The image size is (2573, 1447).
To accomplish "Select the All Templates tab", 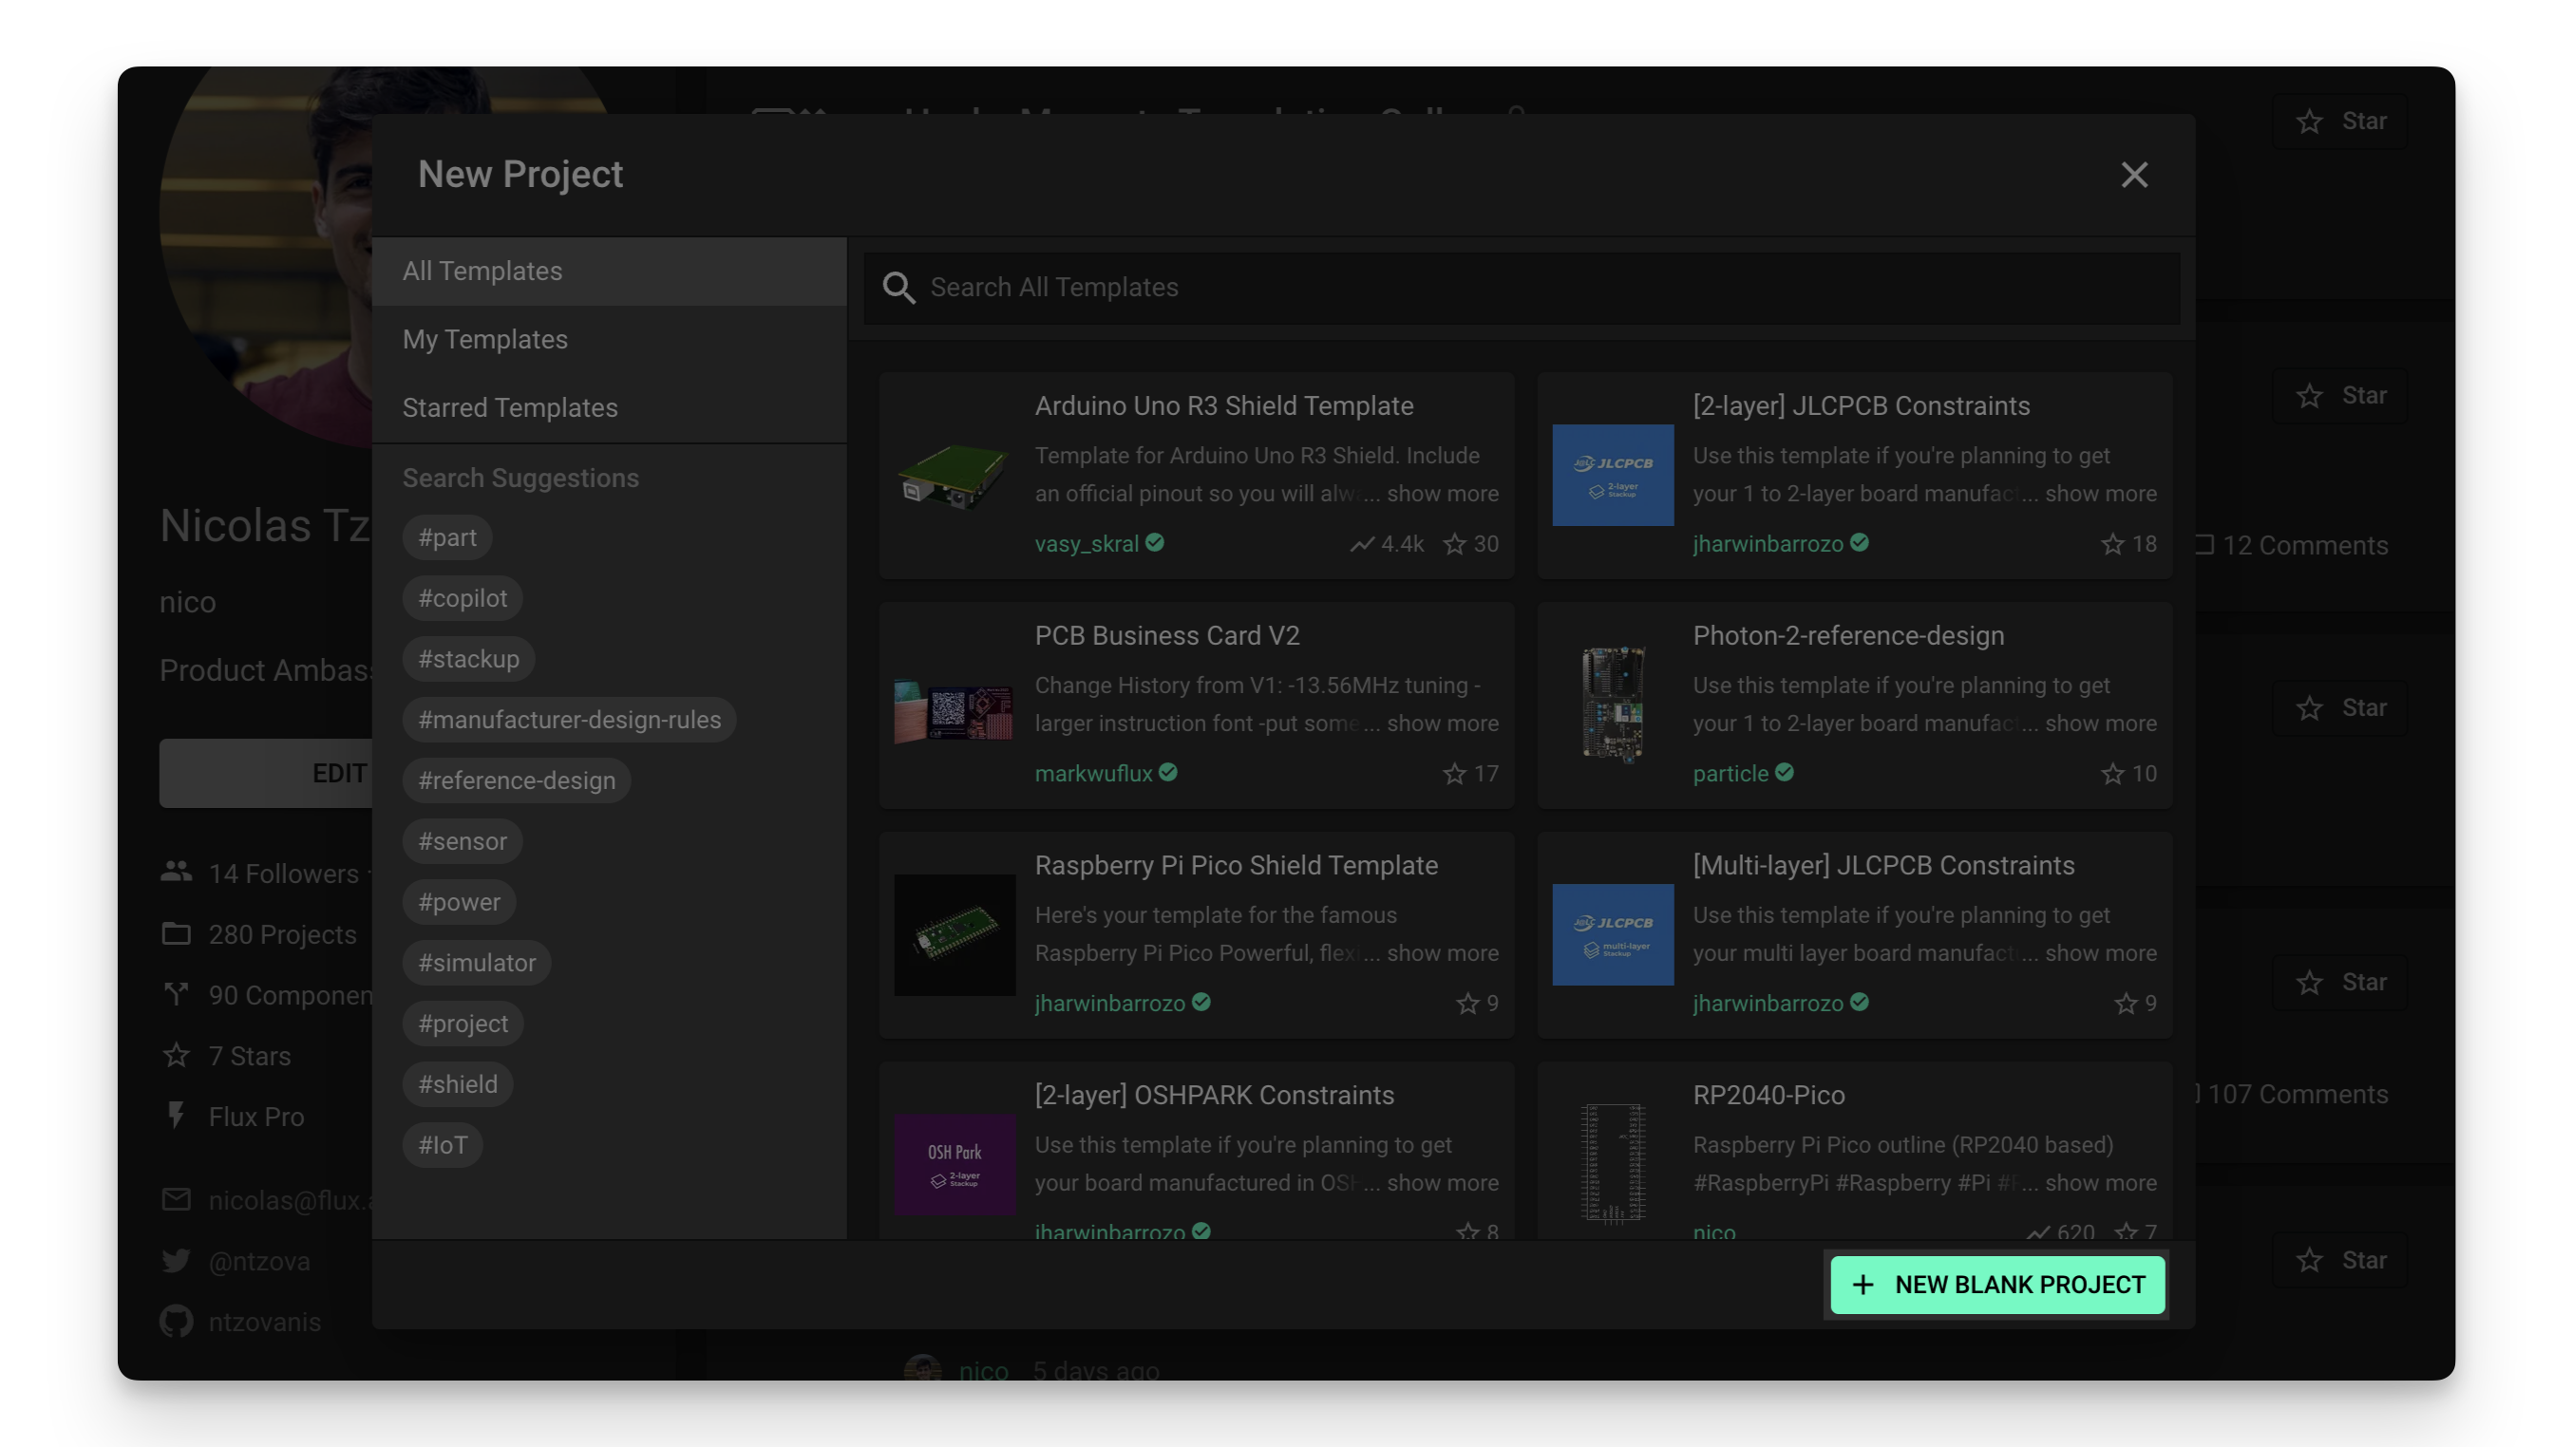I will [x=609, y=271].
